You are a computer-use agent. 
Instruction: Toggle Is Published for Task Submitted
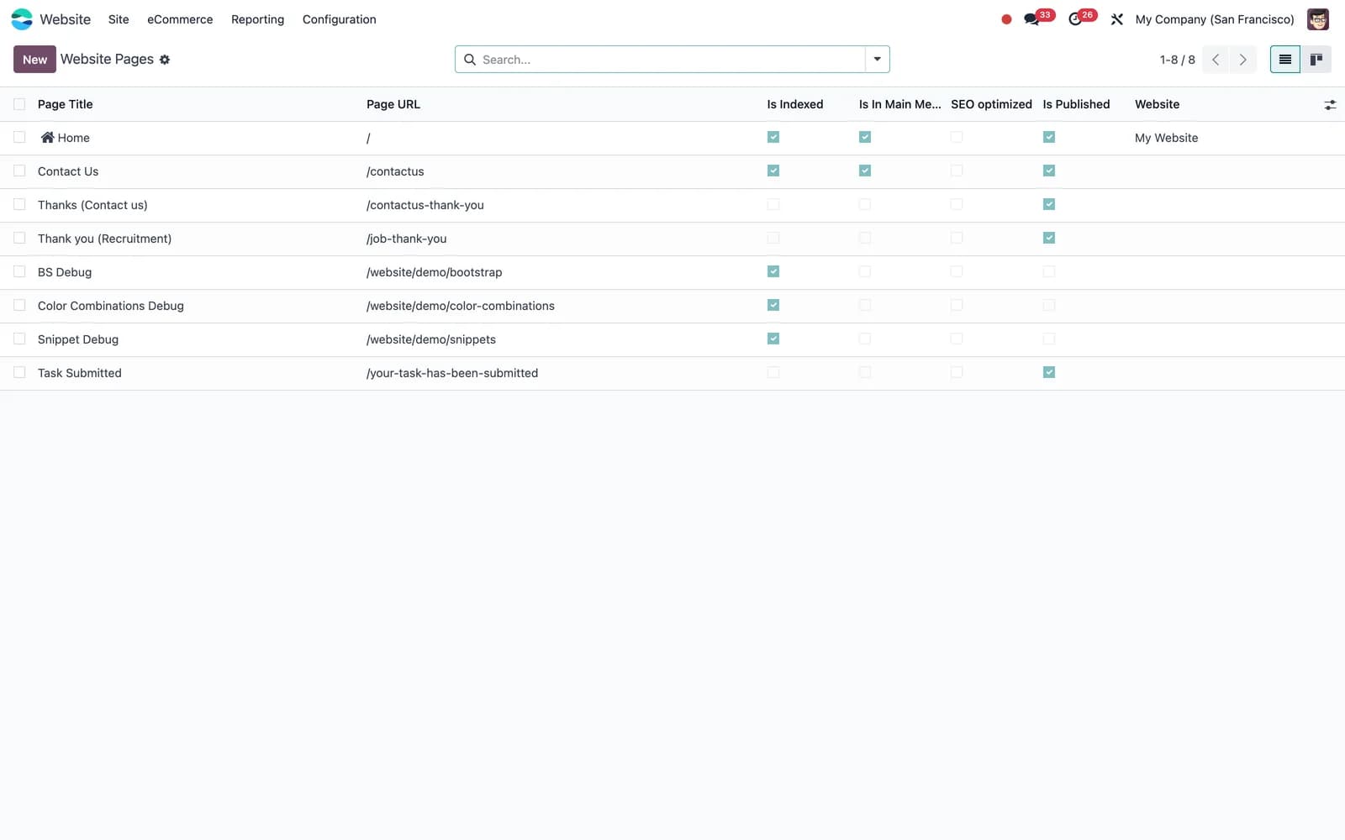click(1049, 372)
